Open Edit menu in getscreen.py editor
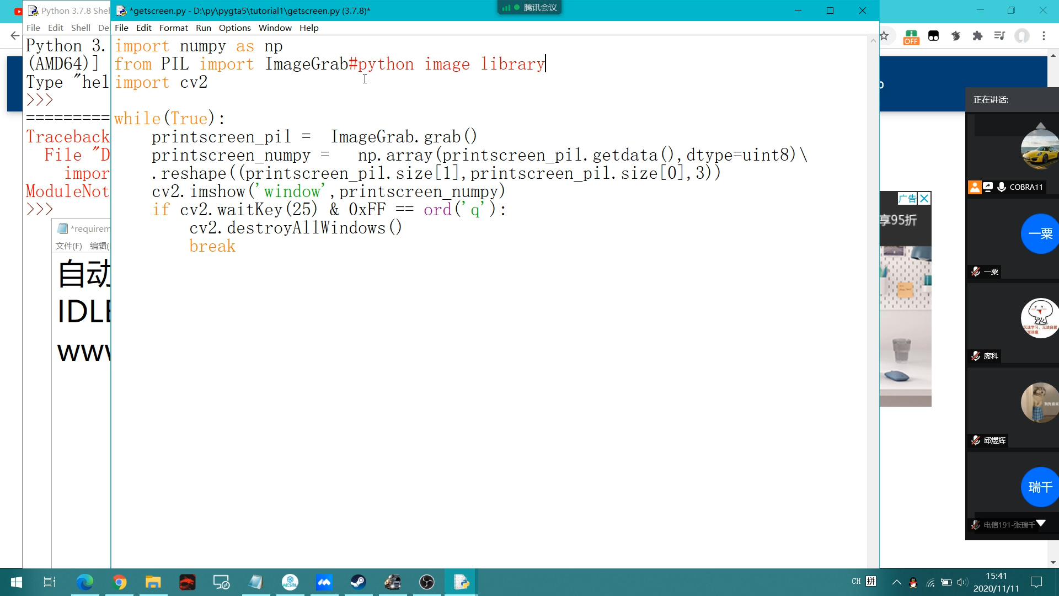1059x596 pixels. coord(143,28)
